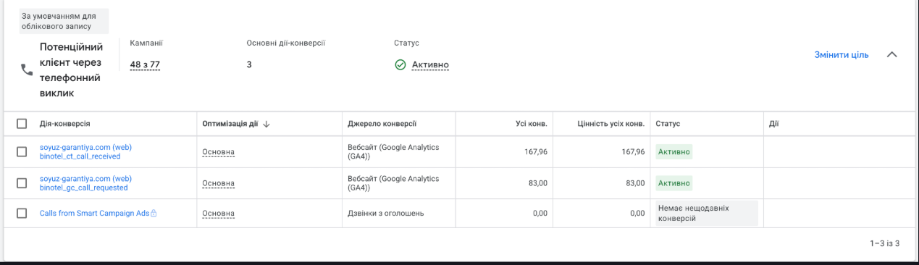The height and width of the screenshot is (265, 919).
Task: Click the sort arrow beside Оптимізація дії
Action: tap(267, 124)
